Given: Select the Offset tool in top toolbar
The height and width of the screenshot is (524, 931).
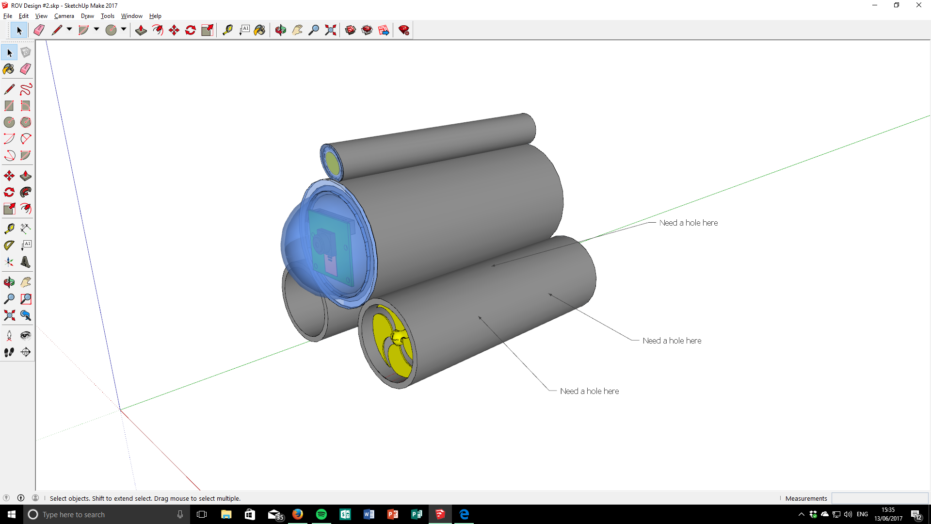Looking at the screenshot, I should tap(158, 30).
